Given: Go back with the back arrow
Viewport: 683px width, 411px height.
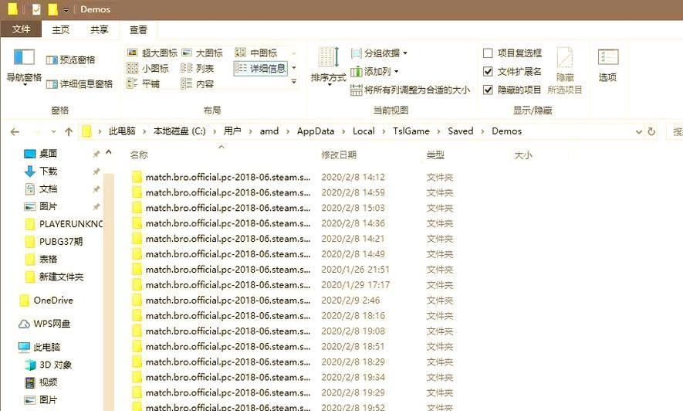Looking at the screenshot, I should [15, 131].
